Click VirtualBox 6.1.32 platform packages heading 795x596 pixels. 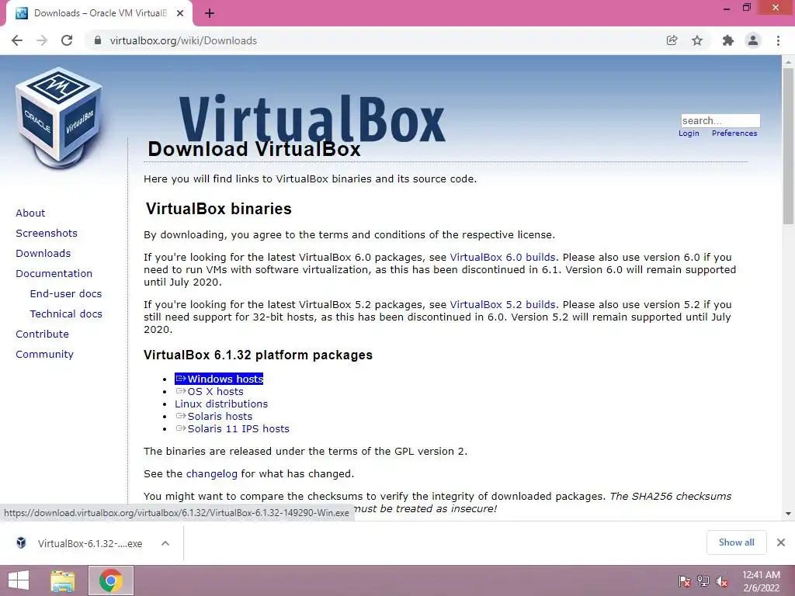(258, 355)
